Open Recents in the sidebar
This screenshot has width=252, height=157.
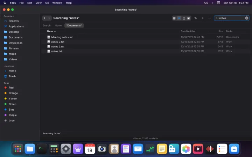(x=20, y=21)
